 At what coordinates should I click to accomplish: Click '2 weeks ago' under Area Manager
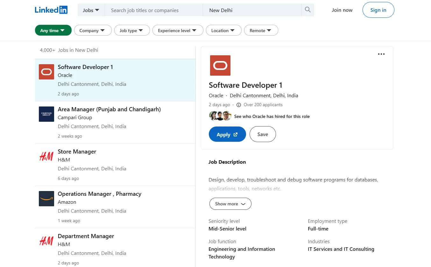pos(70,136)
